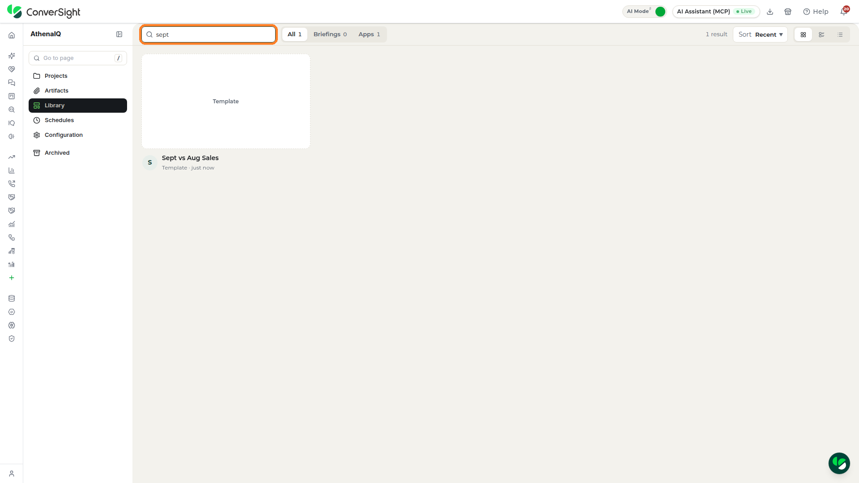Viewport: 859px width, 483px height.
Task: Open Projects in the AthenaIQ menu
Action: (x=78, y=76)
